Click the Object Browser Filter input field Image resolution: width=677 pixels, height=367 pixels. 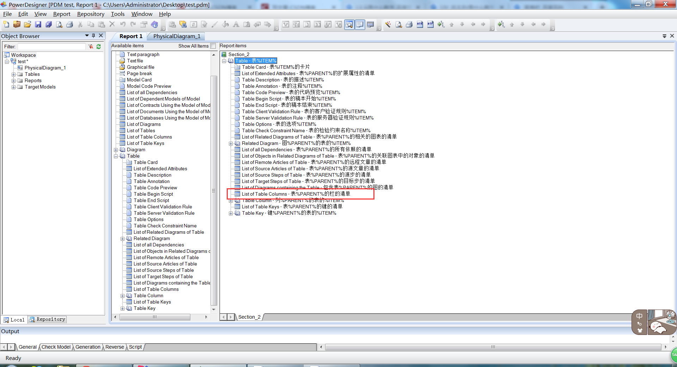coord(52,47)
